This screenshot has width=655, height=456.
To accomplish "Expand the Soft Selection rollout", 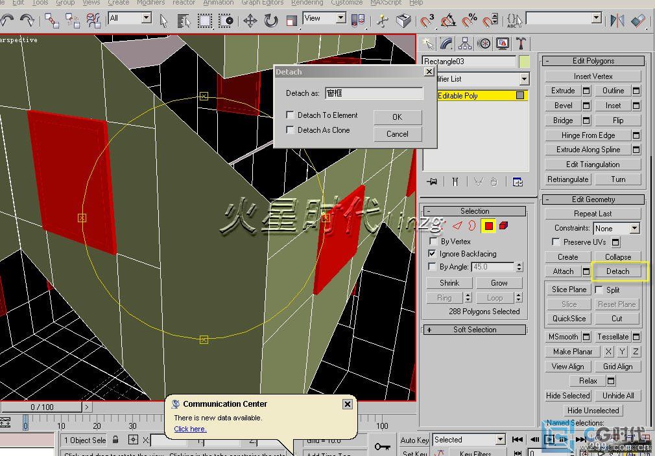I will (474, 330).
